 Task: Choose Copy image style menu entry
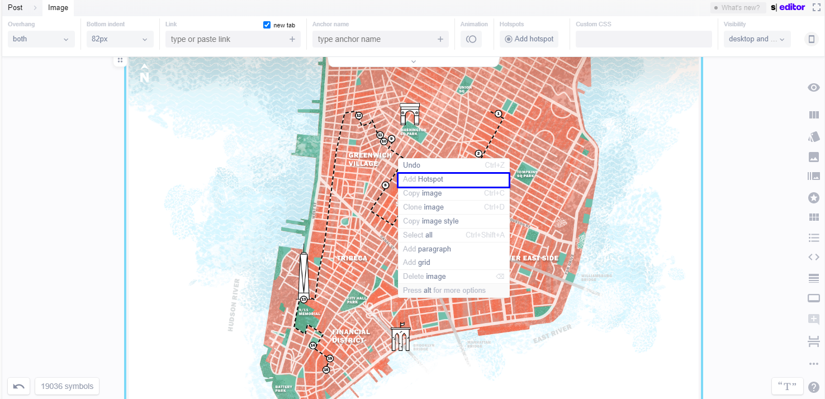tap(454, 221)
